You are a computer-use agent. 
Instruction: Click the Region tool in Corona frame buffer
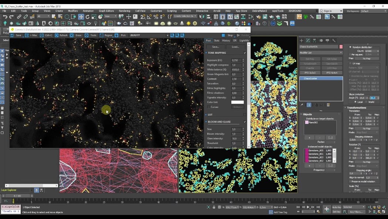105,35
